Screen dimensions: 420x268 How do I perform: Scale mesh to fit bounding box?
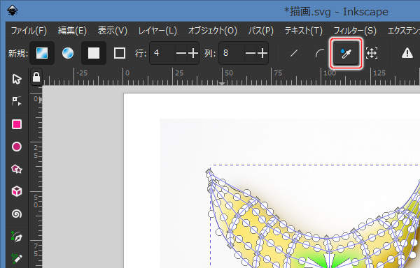372,53
